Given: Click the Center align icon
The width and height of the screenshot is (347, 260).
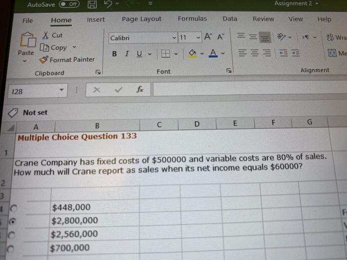Looking at the screenshot, I should pos(255,53).
